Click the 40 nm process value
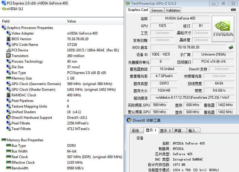This screenshot has width=239, height=172. [x=72, y=62]
